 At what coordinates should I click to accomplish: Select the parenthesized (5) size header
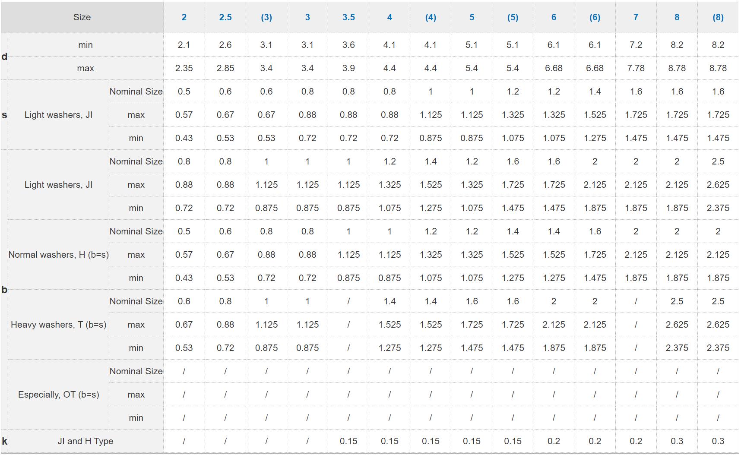pos(513,17)
